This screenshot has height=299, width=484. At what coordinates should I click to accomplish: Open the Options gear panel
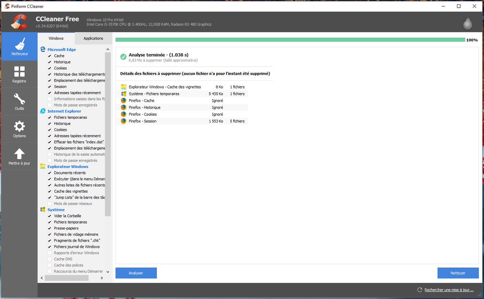pos(19,128)
